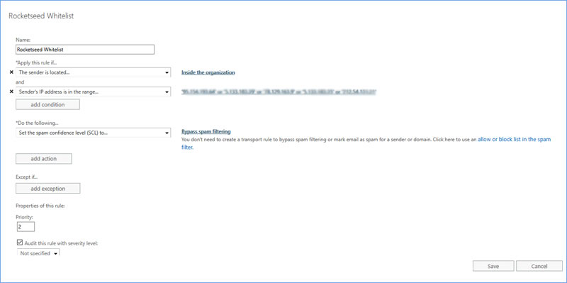Viewport: 567px width, 283px height.
Task: Open the blurred IP address range link
Action: click(279, 92)
